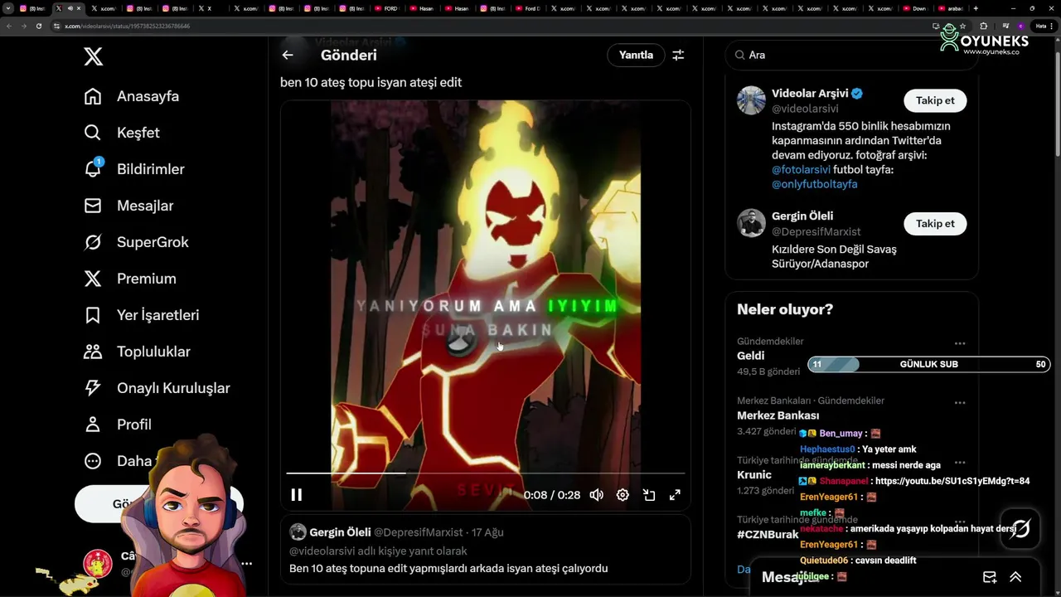Open the #CZNBurak trending topic

tap(768, 535)
